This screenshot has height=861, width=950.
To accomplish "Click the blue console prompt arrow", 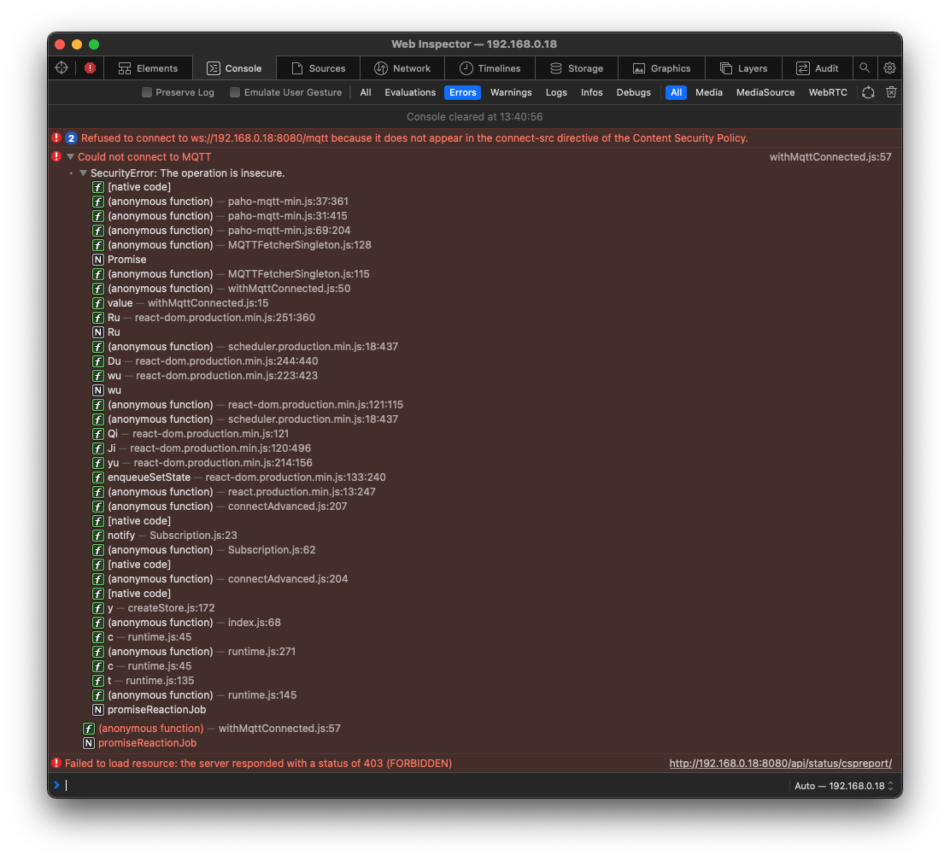I will point(56,785).
